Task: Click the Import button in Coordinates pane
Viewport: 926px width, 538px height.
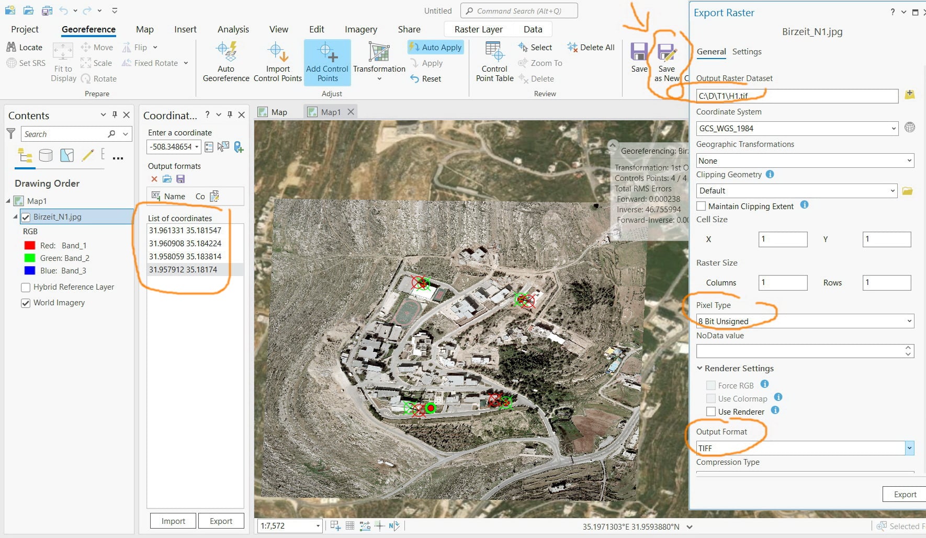Action: tap(173, 521)
